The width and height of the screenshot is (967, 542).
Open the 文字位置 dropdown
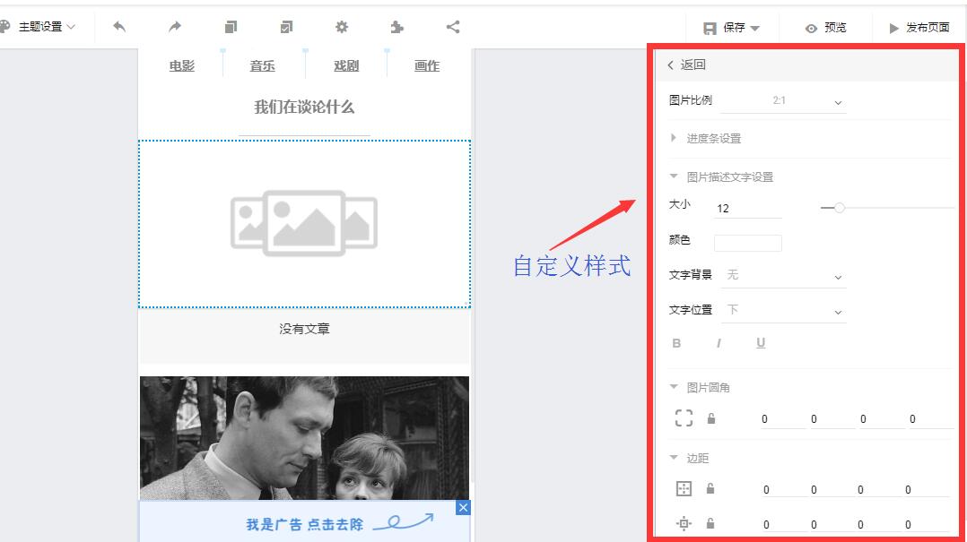tap(783, 310)
